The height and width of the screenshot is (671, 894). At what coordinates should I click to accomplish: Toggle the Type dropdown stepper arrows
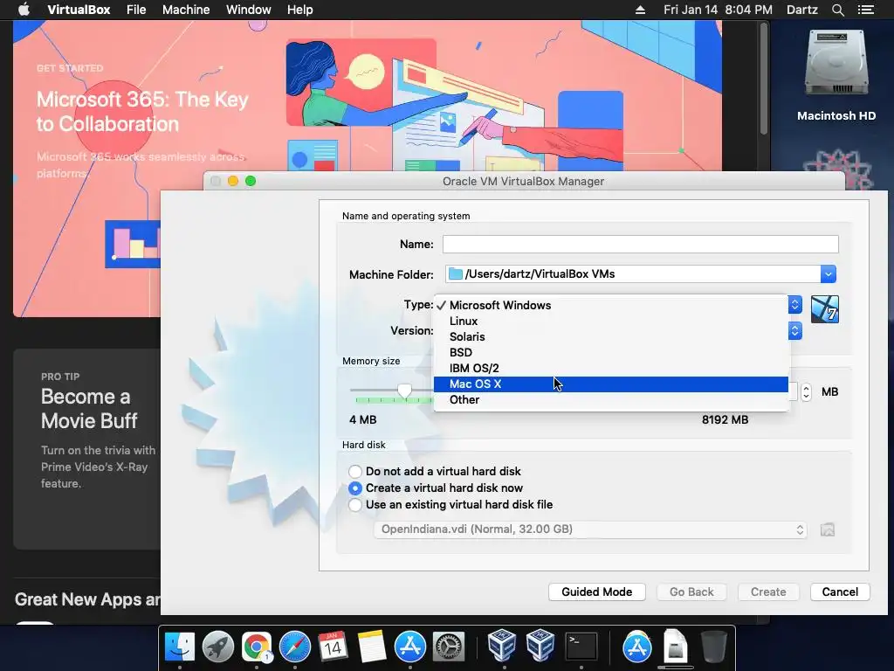[x=794, y=304]
